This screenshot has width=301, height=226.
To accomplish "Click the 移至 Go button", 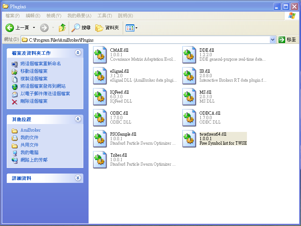I will pos(287,40).
